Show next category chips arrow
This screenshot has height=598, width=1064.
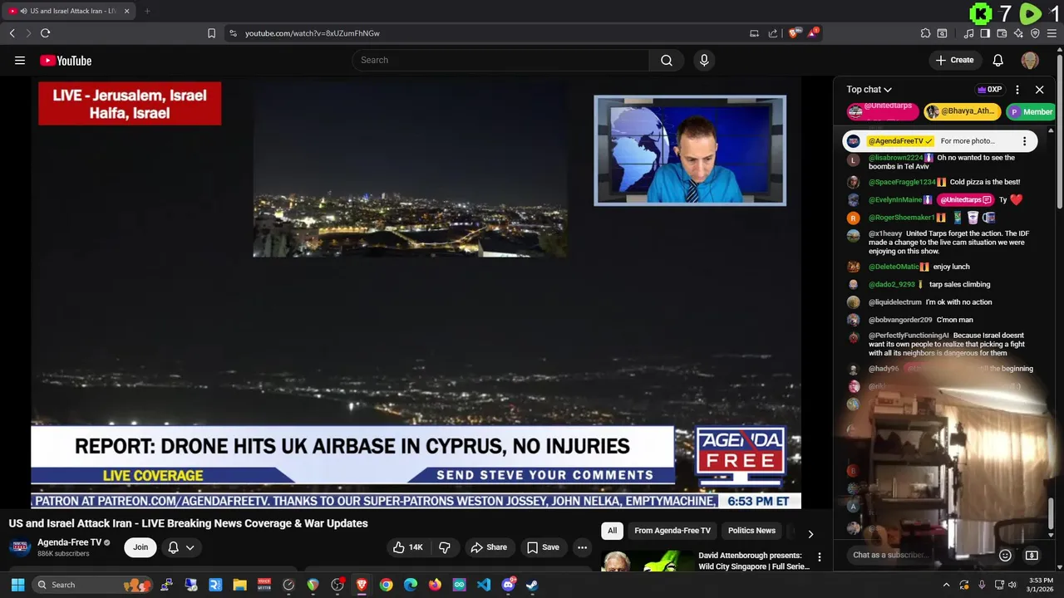(810, 534)
